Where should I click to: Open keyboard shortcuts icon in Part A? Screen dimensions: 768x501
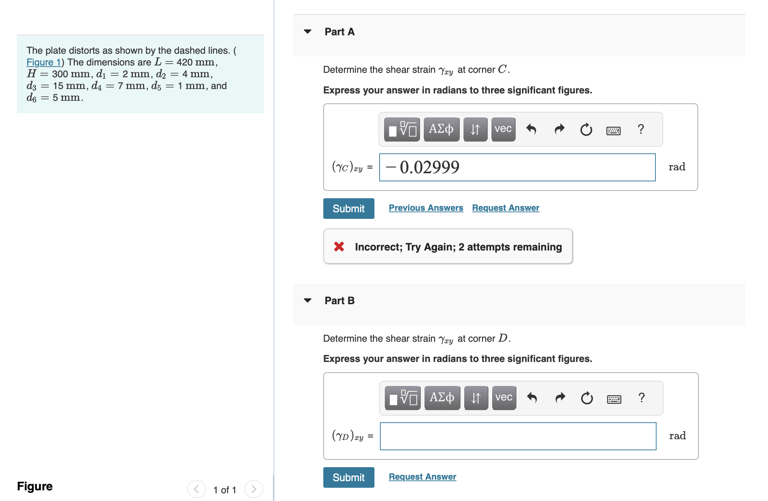tap(613, 131)
